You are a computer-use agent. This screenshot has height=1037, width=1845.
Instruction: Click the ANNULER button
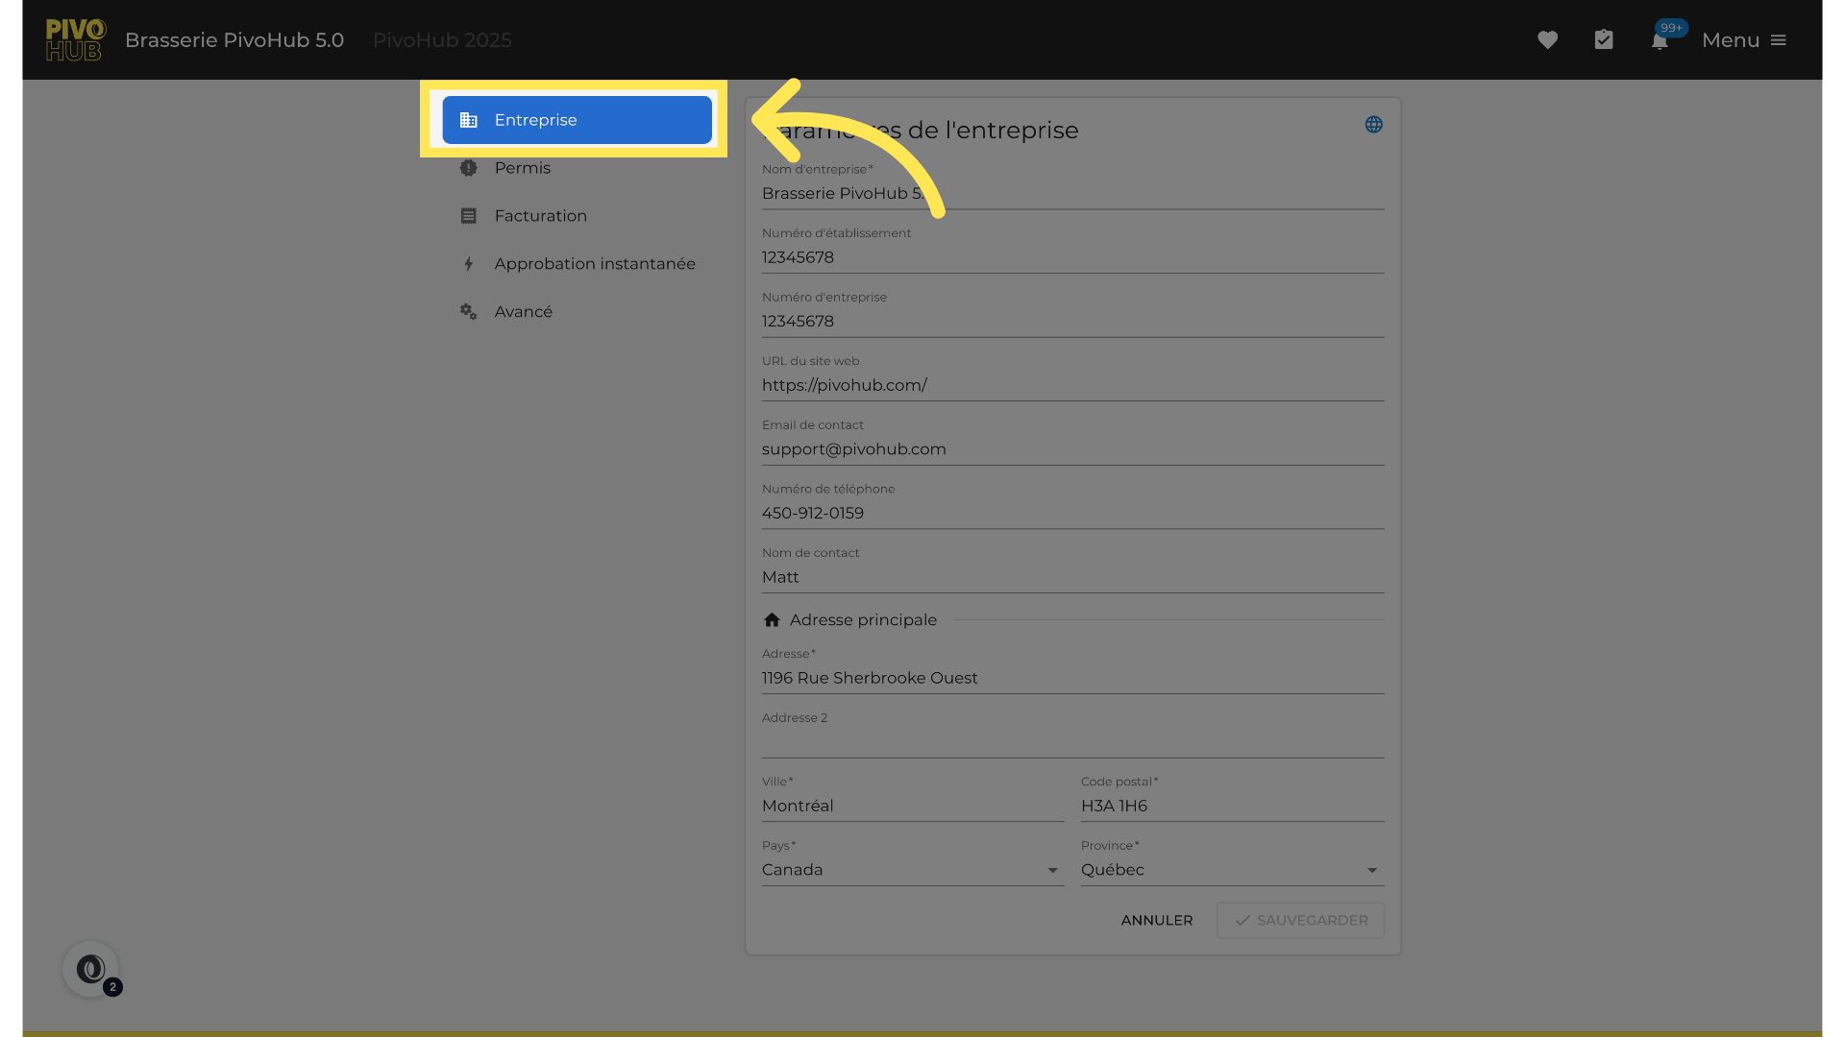[x=1157, y=920]
